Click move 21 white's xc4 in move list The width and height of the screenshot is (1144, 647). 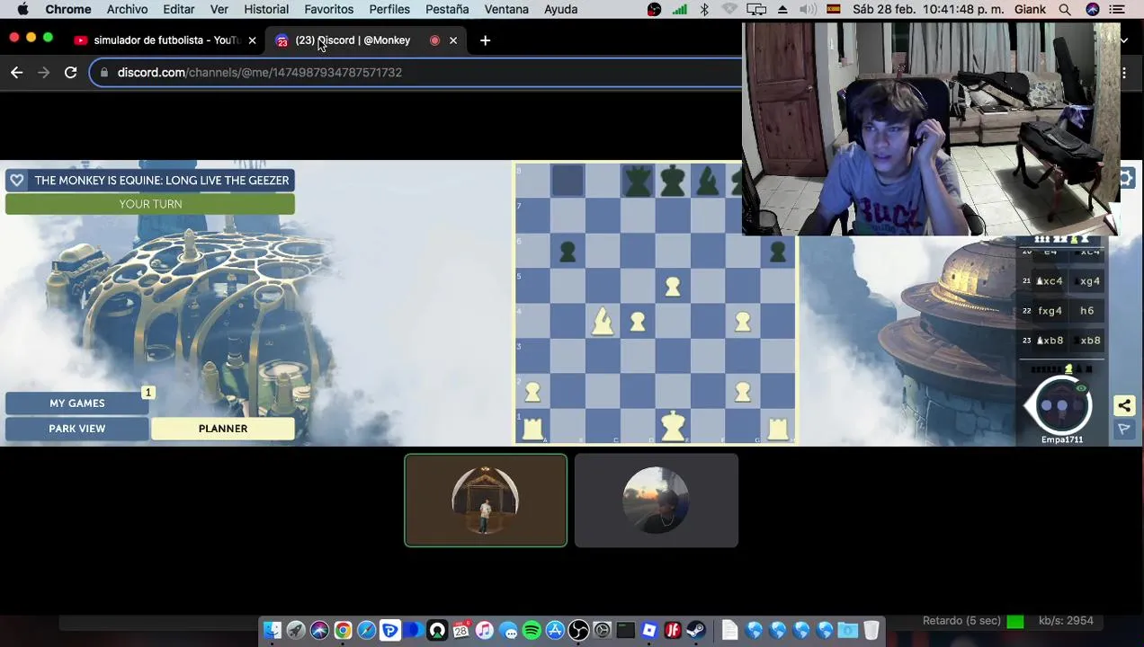(1050, 282)
